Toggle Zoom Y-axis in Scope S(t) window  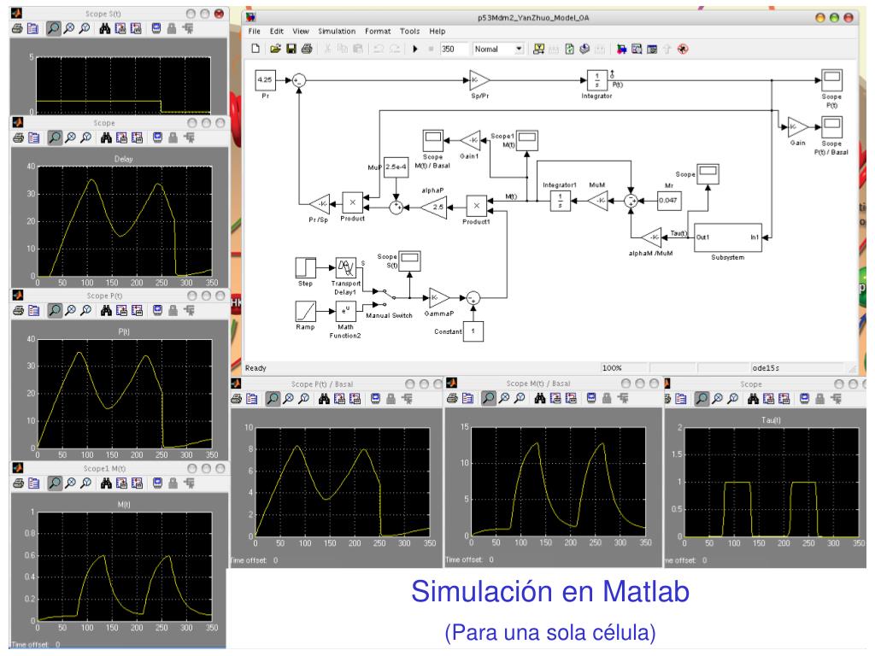85,28
